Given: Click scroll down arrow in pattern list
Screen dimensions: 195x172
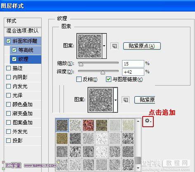Looking at the screenshot, I should point(138,168).
